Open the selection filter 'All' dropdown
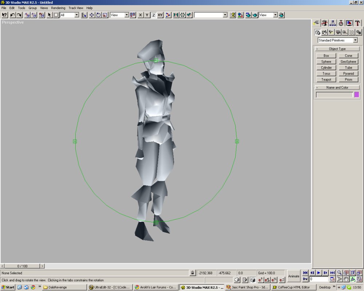Screen dimensions: 364x291 pos(76,15)
